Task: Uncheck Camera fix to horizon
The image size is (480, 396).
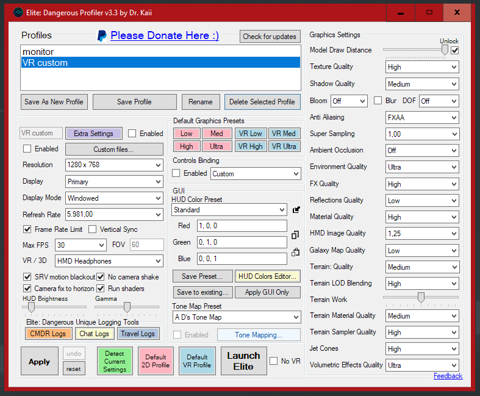Action: point(27,289)
